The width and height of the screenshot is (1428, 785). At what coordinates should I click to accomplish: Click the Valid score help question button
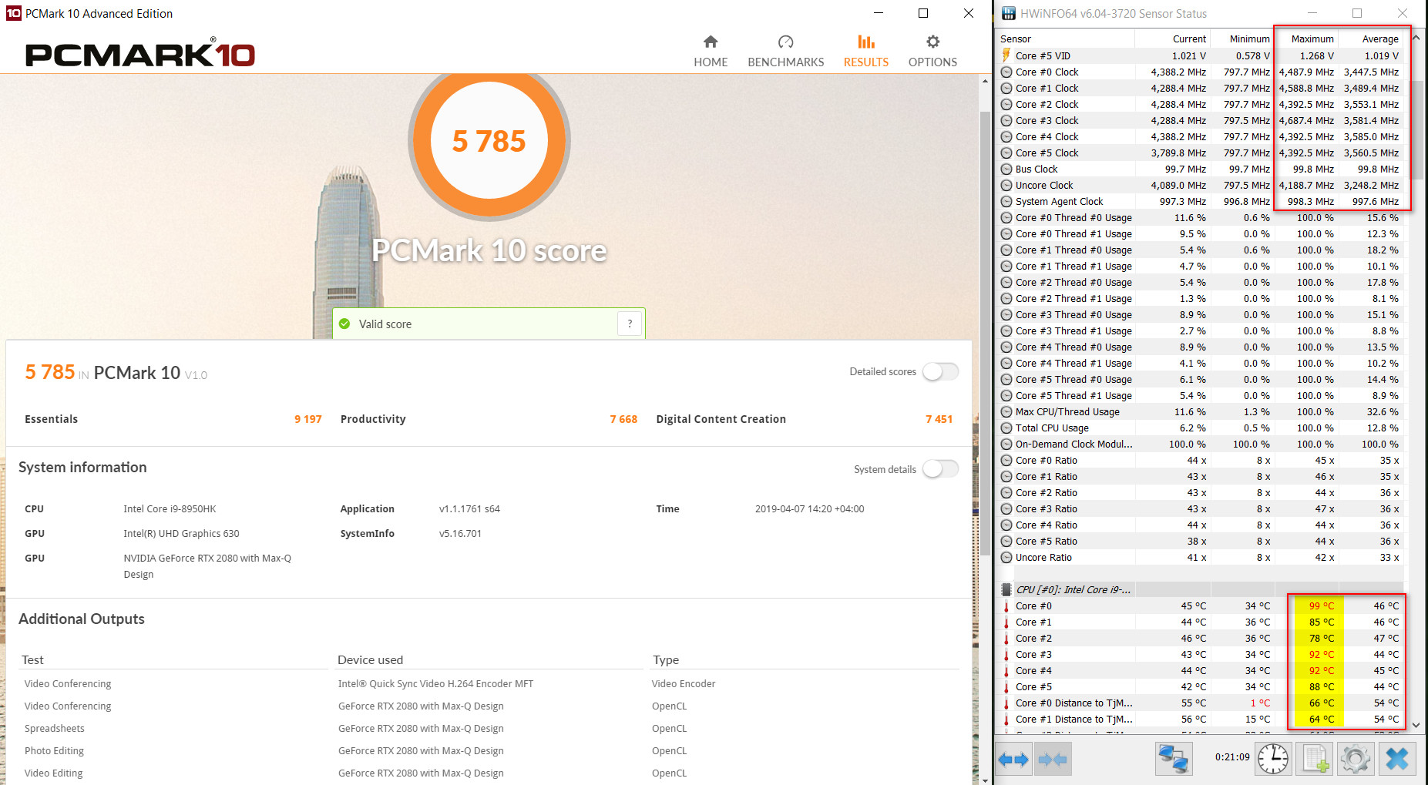click(630, 324)
